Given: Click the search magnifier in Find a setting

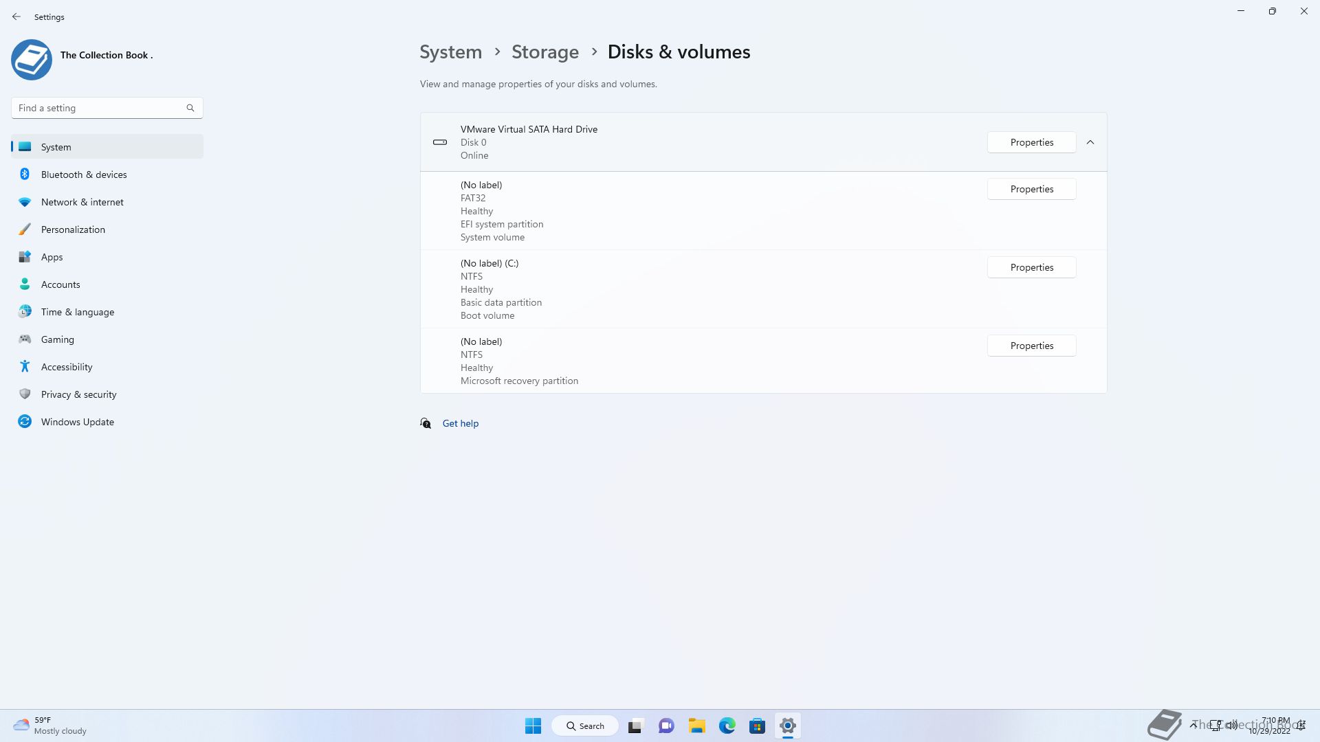Looking at the screenshot, I should tap(190, 108).
